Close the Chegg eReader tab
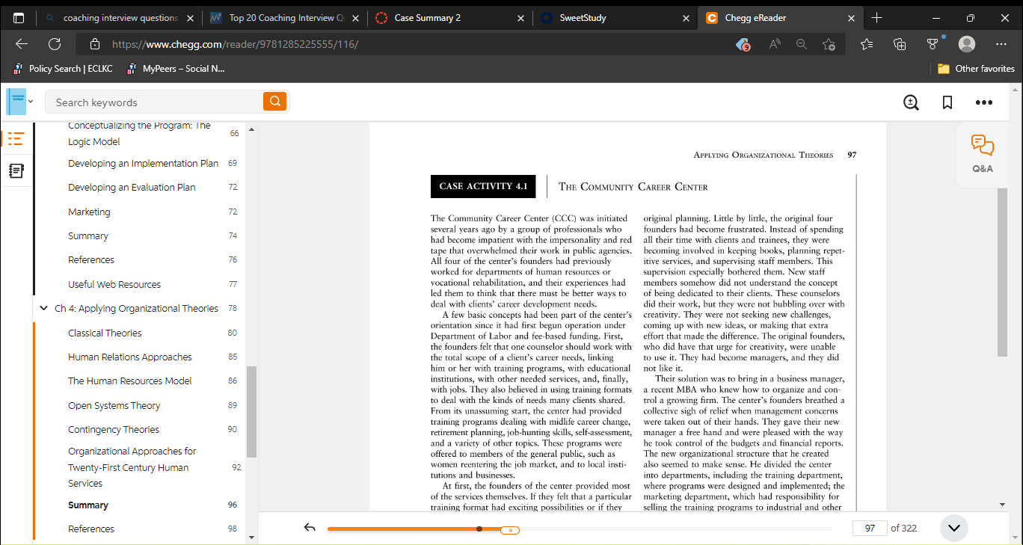Image resolution: width=1023 pixels, height=545 pixels. (851, 18)
